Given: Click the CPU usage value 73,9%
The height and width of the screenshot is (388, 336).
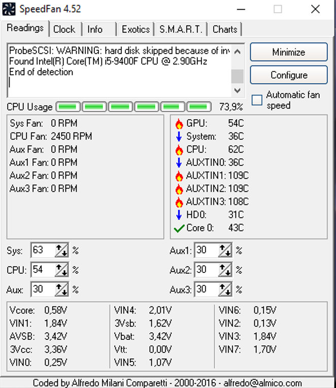Looking at the screenshot, I should [231, 107].
